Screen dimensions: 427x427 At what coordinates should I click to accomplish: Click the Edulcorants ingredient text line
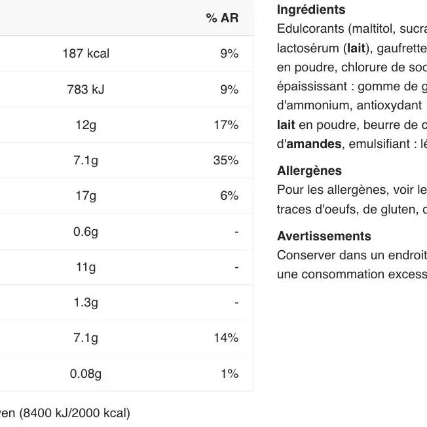[352, 29]
